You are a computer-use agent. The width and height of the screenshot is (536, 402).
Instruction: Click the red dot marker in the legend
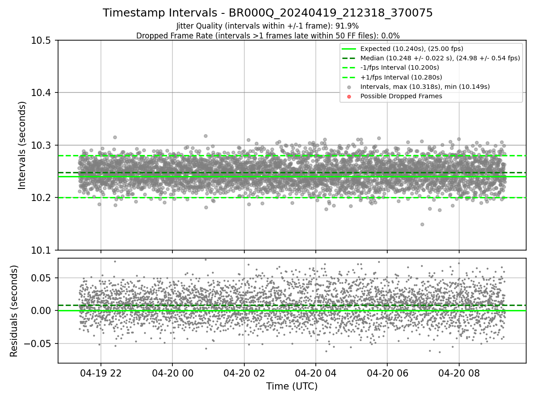click(x=349, y=96)
